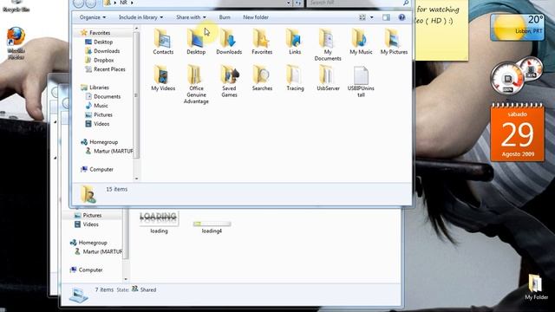Open the Links folder

click(295, 42)
